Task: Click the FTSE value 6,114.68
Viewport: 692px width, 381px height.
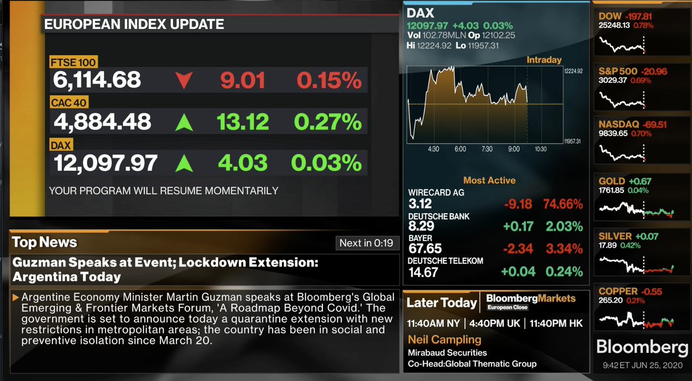Action: [97, 80]
